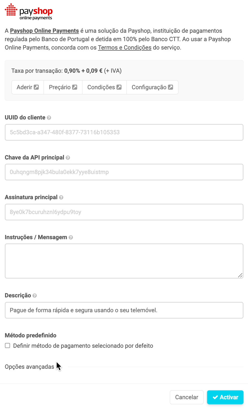Viewport: 248px width, 409px height.
Task: Open the Preçário external link button
Action: coord(63,87)
